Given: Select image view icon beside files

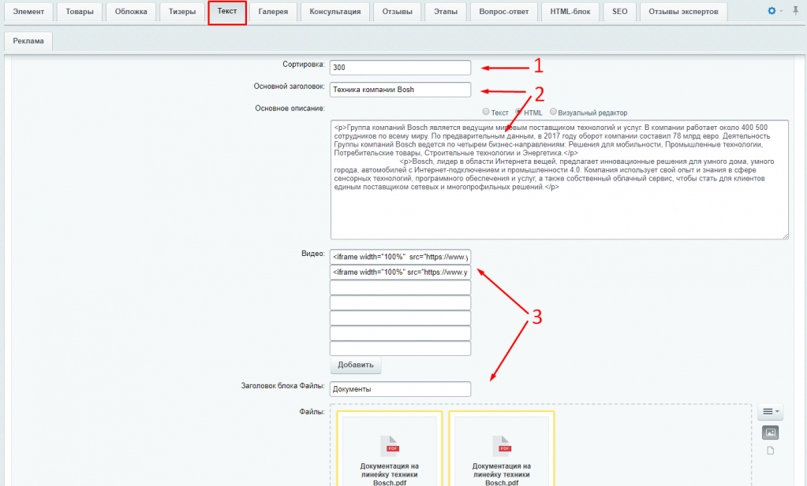Looking at the screenshot, I should [x=770, y=432].
